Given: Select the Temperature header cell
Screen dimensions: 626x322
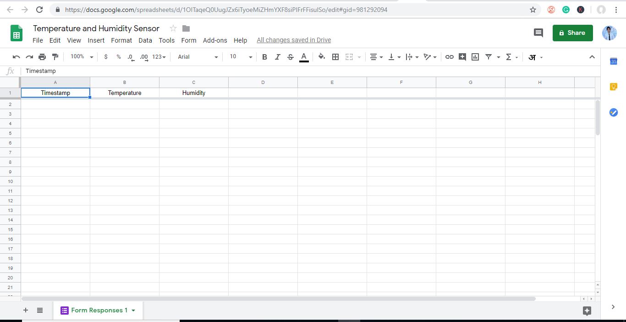Looking at the screenshot, I should pyautogui.click(x=125, y=93).
